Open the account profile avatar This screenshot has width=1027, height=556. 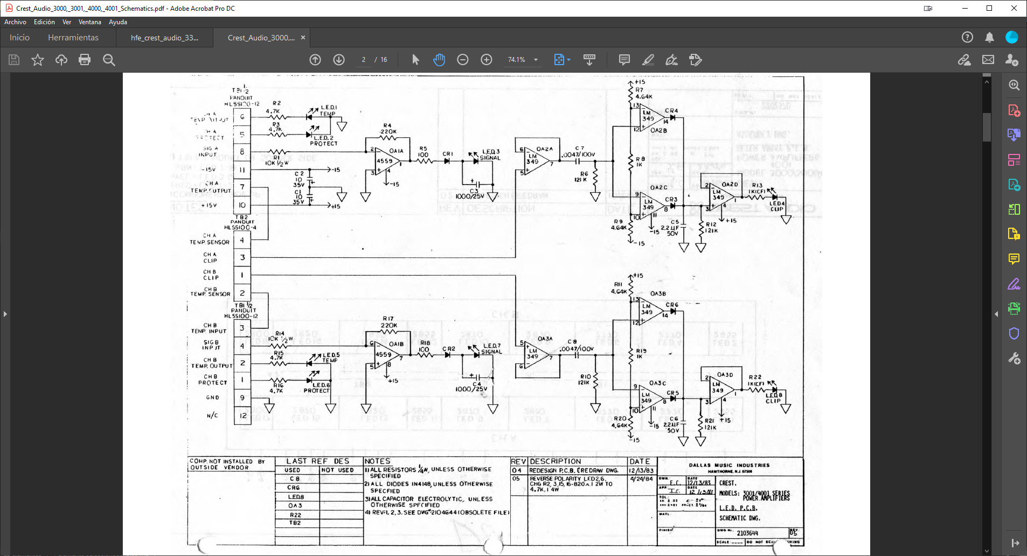[x=1012, y=37]
